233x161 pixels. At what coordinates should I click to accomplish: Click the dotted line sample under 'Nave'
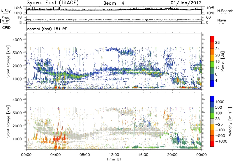coord(222,23)
